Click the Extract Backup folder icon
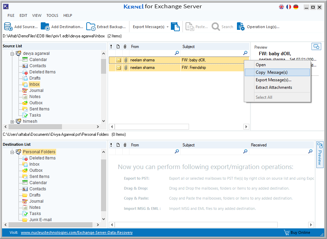The image size is (327, 239). pyautogui.click(x=91, y=26)
